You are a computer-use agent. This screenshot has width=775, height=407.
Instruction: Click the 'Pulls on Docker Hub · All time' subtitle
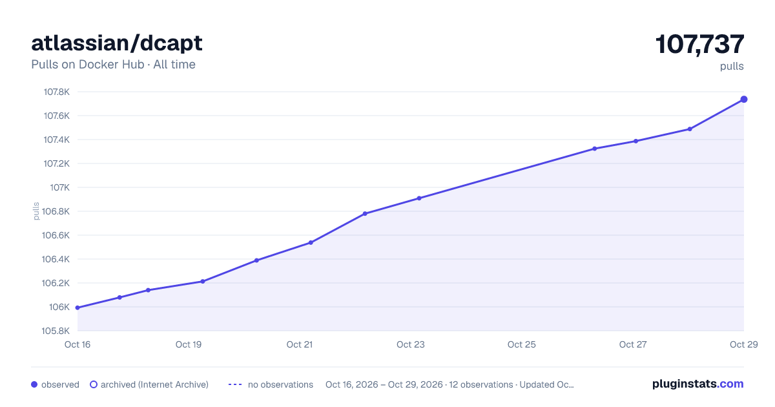tap(113, 65)
